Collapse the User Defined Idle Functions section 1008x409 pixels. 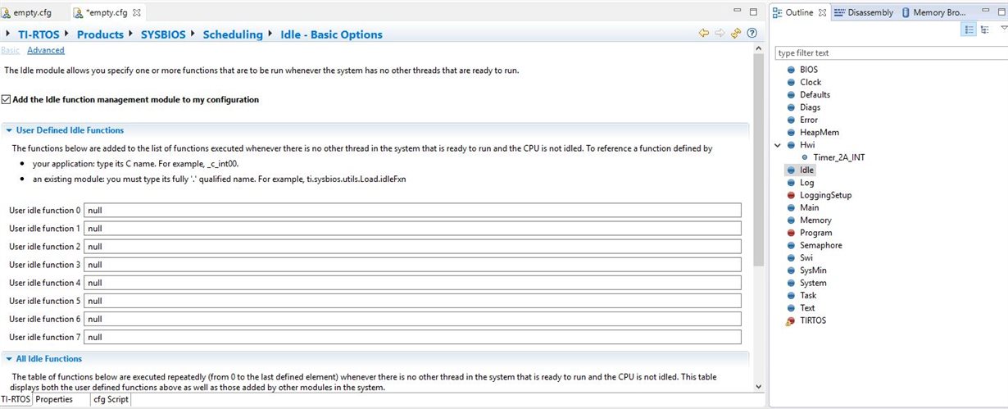coord(9,130)
